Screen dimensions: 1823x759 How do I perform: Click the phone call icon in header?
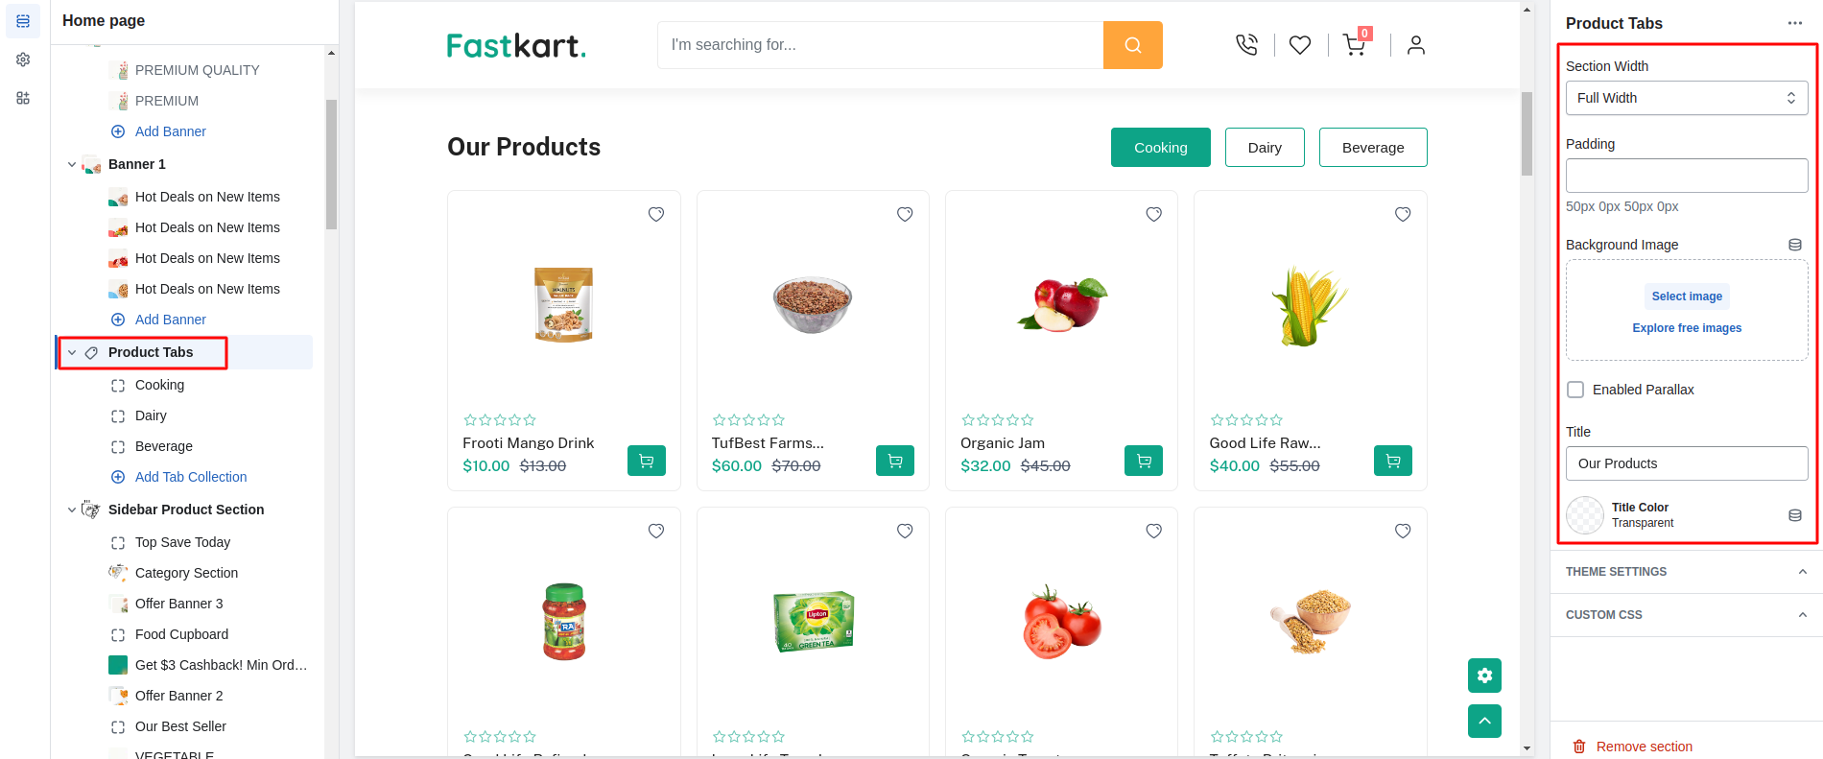coord(1246,45)
